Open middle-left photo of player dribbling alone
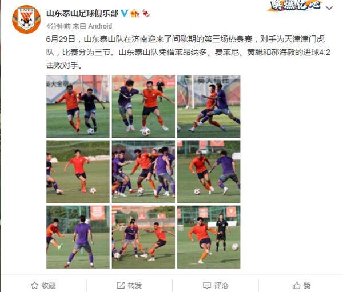The width and height of the screenshot is (343, 292). (78, 171)
